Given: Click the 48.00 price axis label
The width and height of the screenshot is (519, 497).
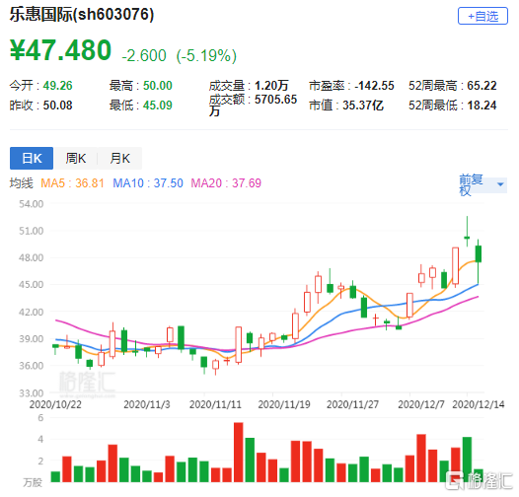Looking at the screenshot, I should click(x=32, y=257).
